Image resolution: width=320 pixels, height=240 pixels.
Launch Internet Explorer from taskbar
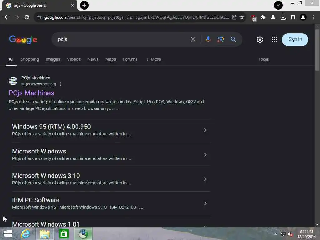coord(26,234)
